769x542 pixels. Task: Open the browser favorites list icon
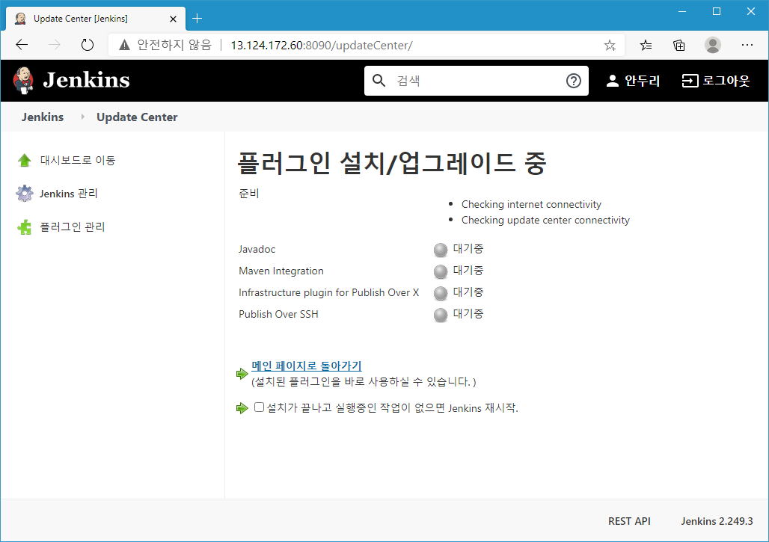coord(646,45)
